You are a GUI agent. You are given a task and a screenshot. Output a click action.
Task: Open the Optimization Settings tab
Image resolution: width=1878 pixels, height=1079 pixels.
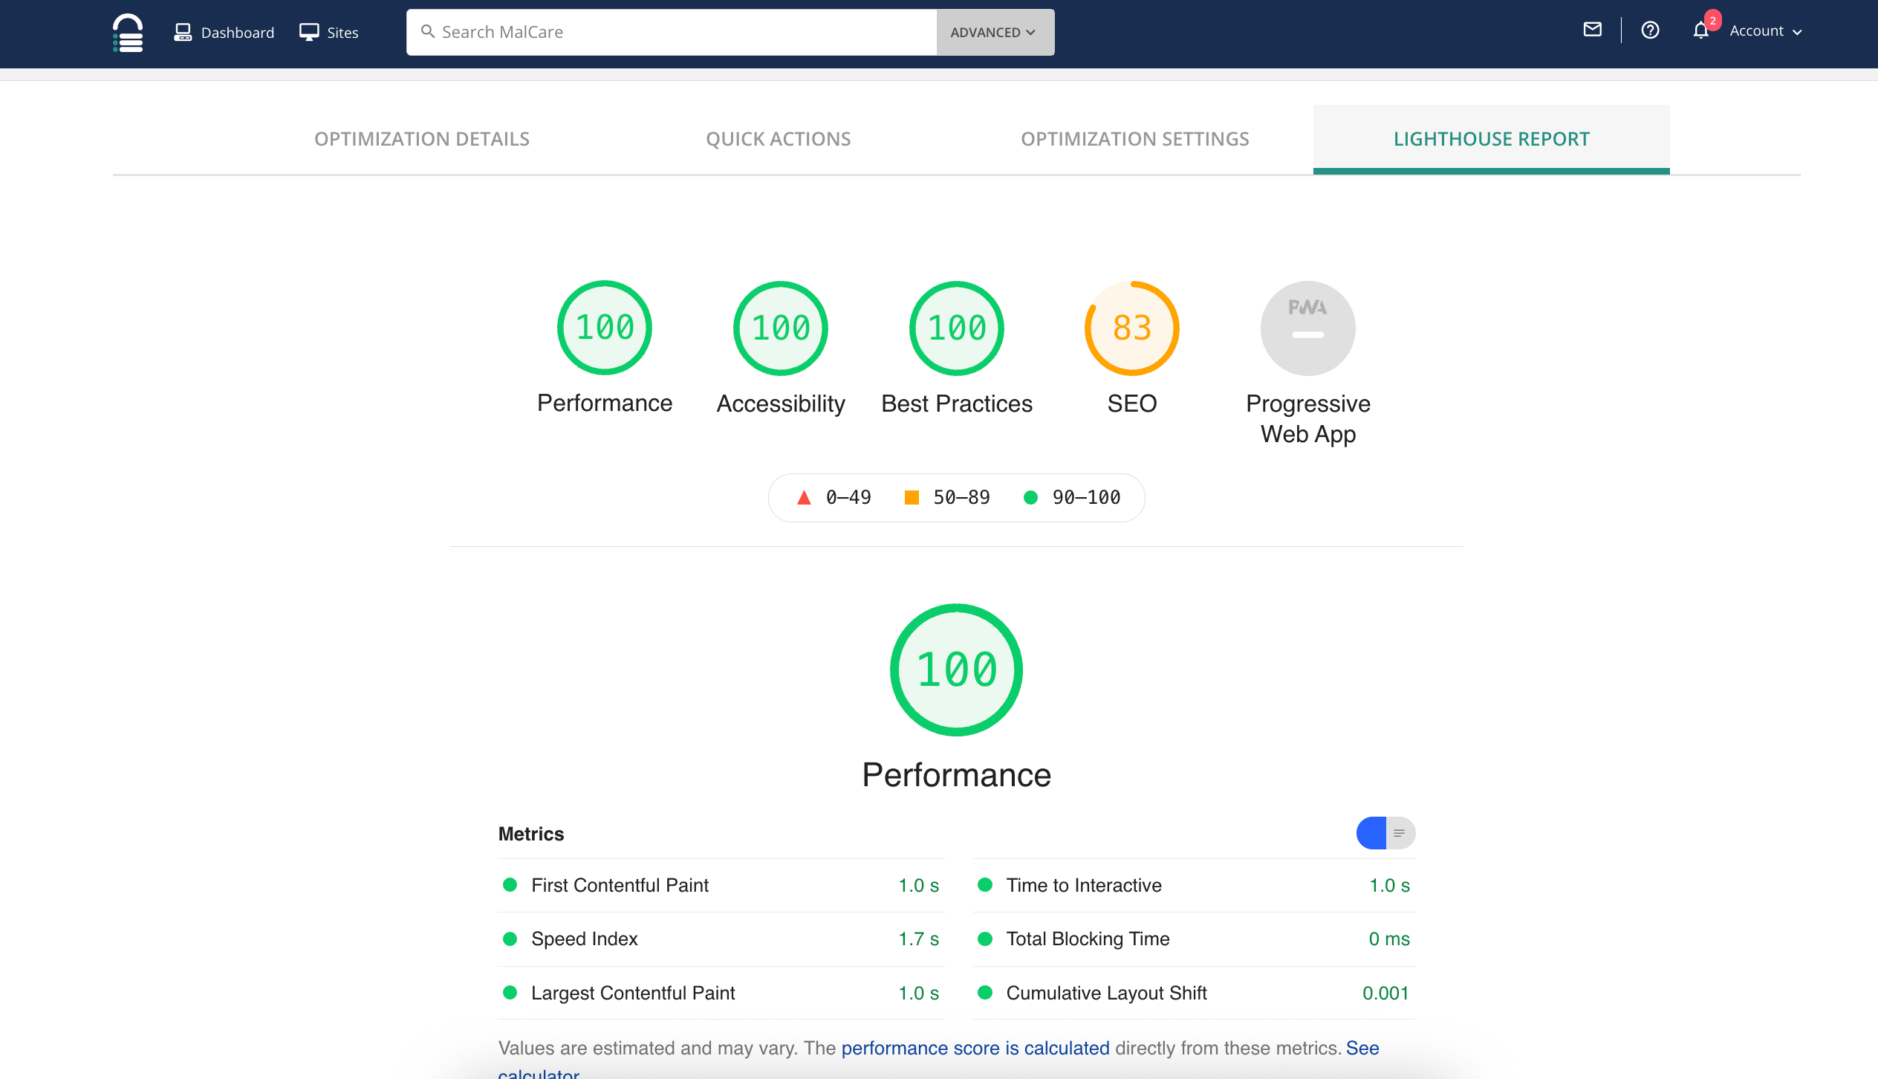pyautogui.click(x=1134, y=139)
